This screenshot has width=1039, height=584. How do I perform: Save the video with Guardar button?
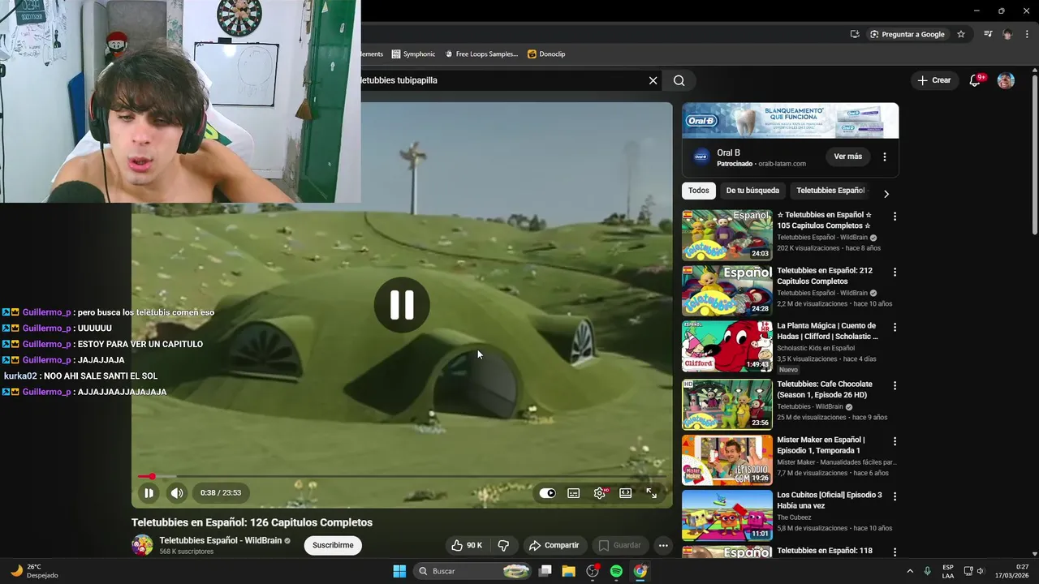tap(620, 545)
